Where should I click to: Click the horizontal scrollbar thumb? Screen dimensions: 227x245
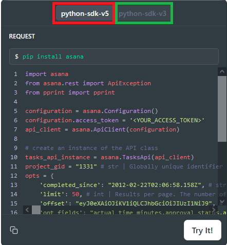coord(36,210)
